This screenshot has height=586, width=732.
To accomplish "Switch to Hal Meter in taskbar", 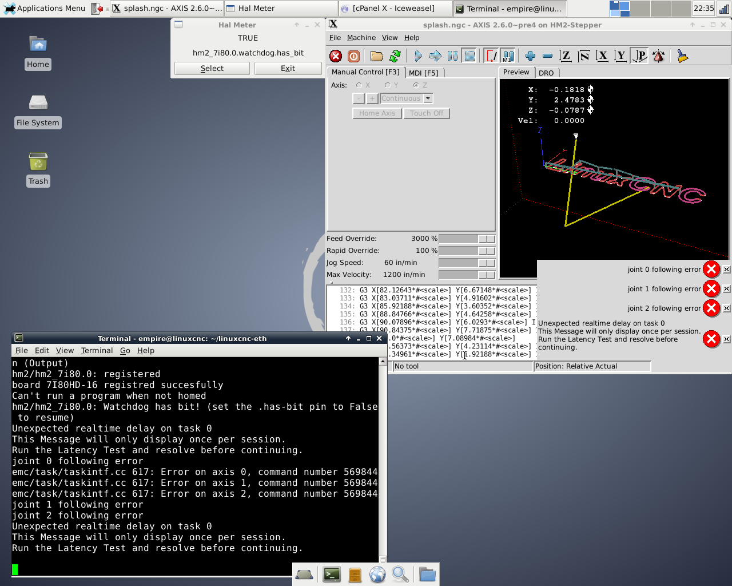I will 280,8.
